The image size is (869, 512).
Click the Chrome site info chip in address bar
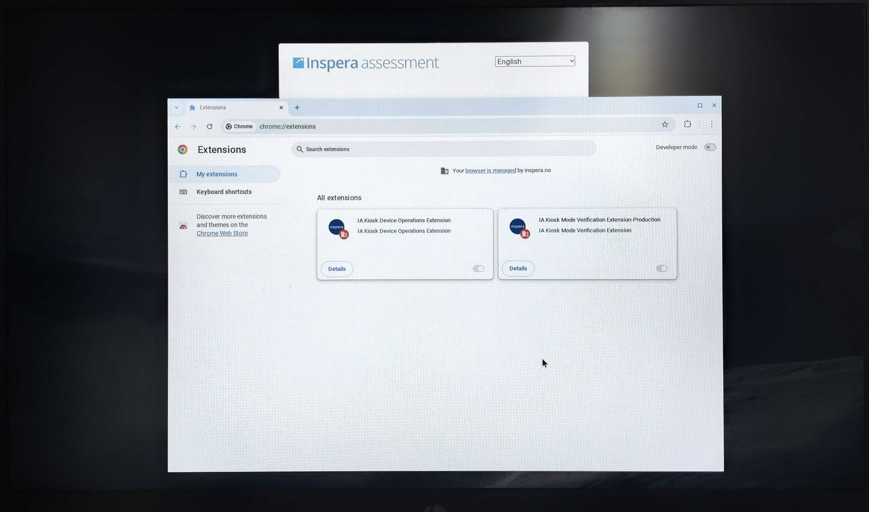pyautogui.click(x=239, y=127)
